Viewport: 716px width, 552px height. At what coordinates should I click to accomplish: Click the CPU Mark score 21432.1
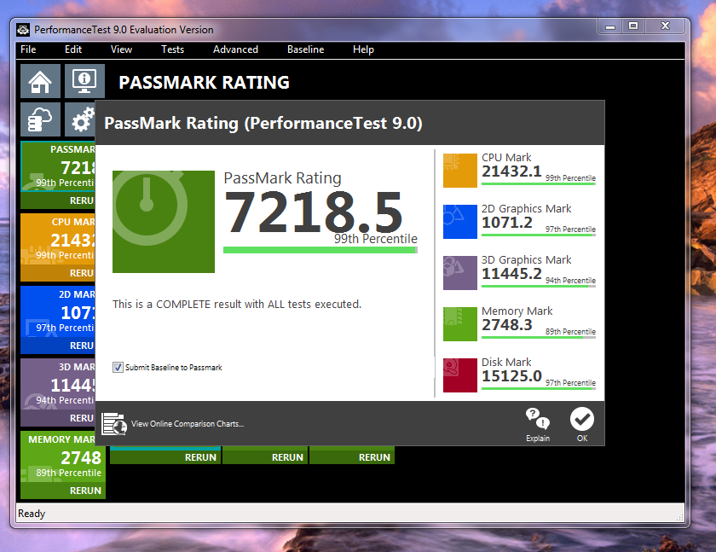click(511, 171)
